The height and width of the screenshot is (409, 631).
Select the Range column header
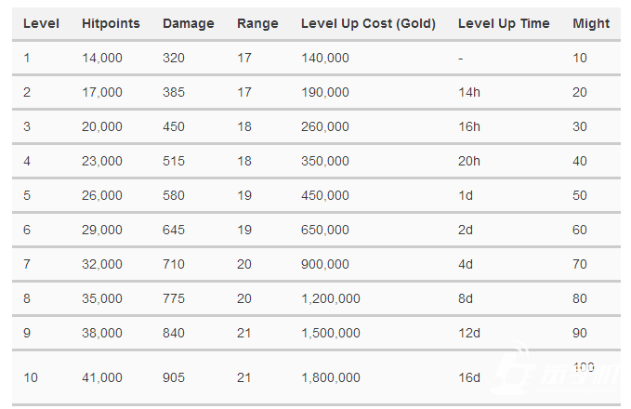click(257, 23)
